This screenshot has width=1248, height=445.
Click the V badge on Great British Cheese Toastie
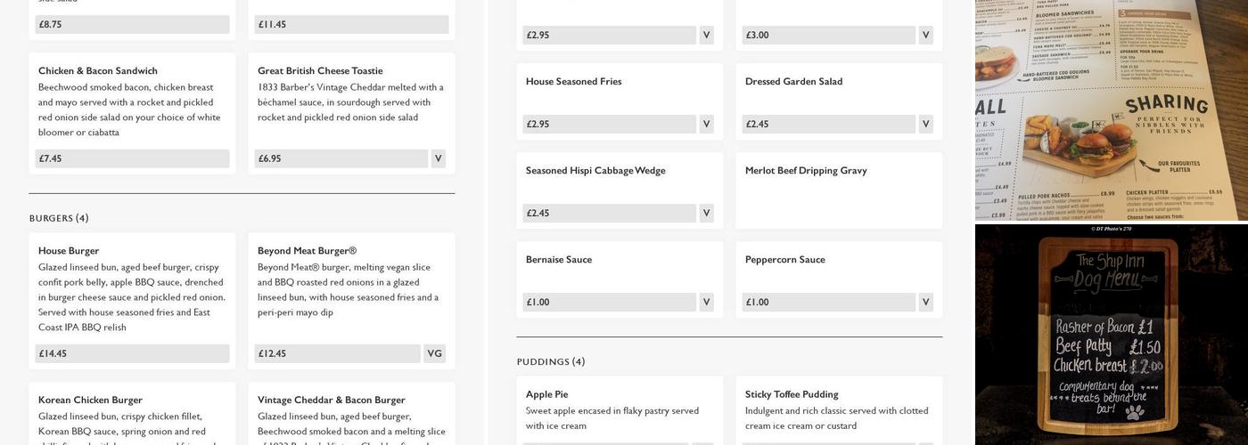(438, 158)
